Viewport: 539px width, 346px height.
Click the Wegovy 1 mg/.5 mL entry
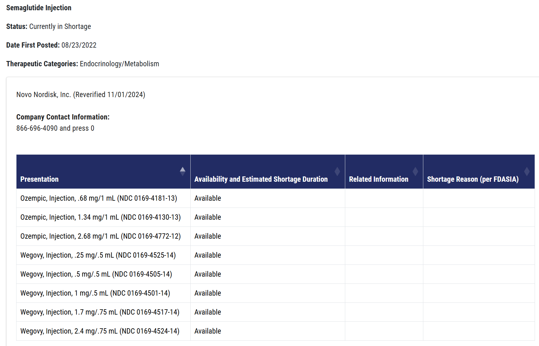point(95,293)
